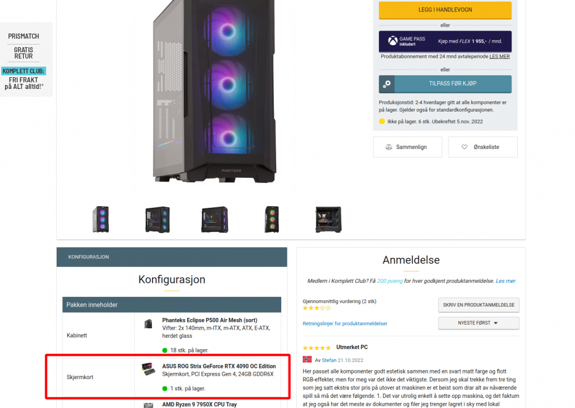Select the first front-view case thumbnail
The image size is (575, 408).
pyautogui.click(x=100, y=219)
